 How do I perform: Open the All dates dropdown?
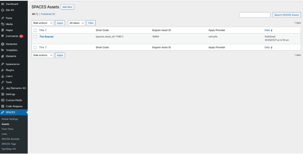(x=76, y=23)
